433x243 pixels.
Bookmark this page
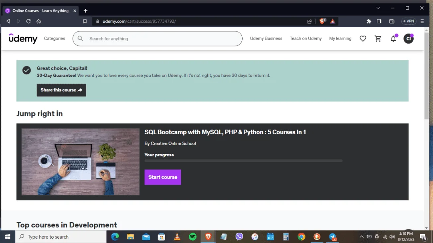[x=85, y=21]
